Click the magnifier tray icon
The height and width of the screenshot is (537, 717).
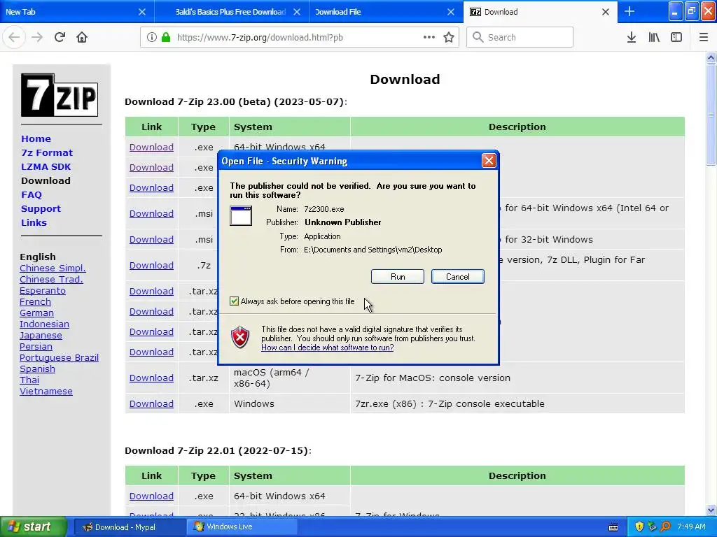665,527
